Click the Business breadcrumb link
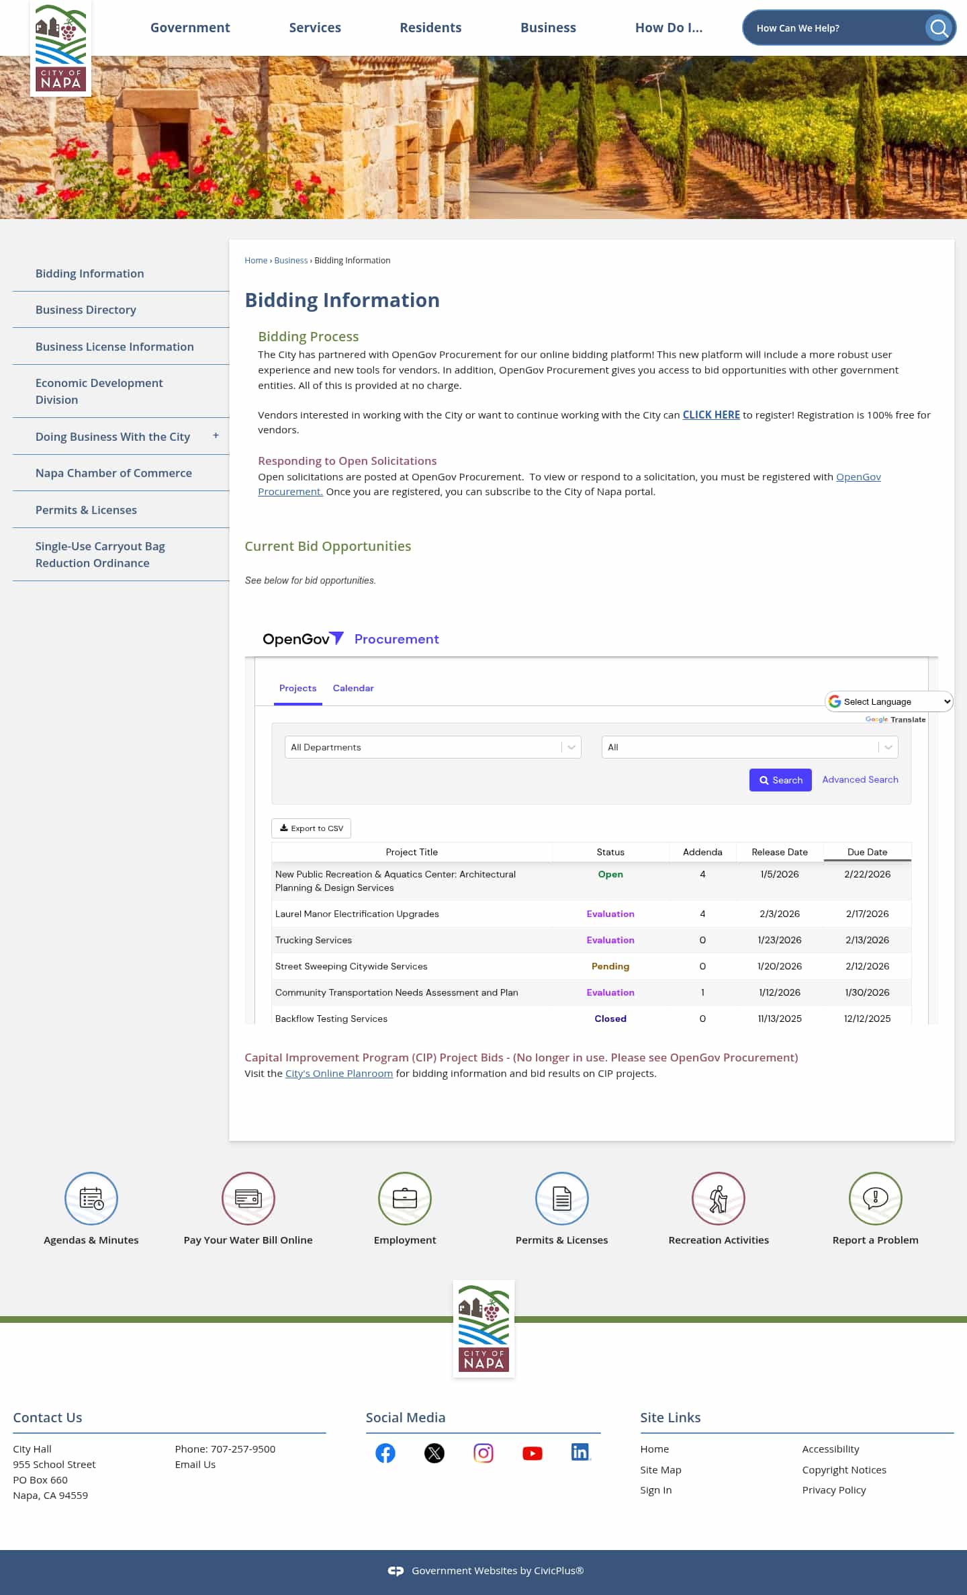 tap(291, 261)
